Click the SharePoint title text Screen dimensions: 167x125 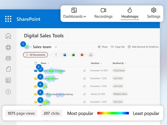coord(29,19)
